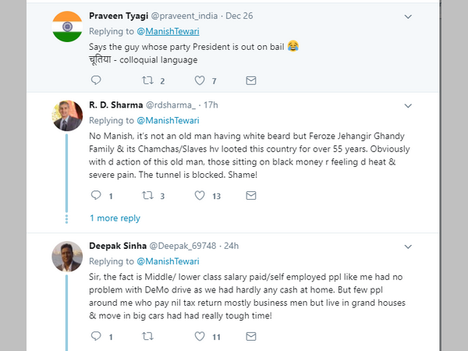Open the Deepak Sinha profile name link

tap(118, 245)
